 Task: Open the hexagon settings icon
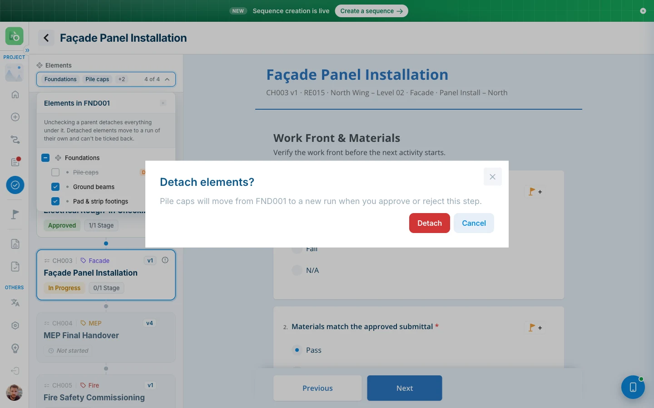point(15,325)
